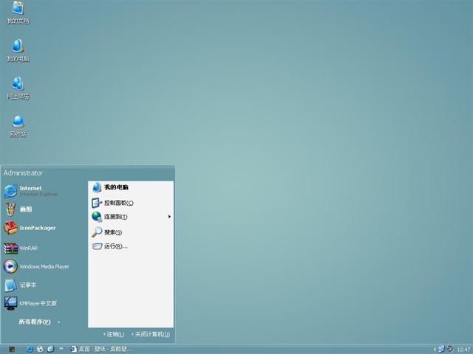The image size is (473, 354).
Task: Click 关闭计算机(U) shut down button
Action: (151, 334)
